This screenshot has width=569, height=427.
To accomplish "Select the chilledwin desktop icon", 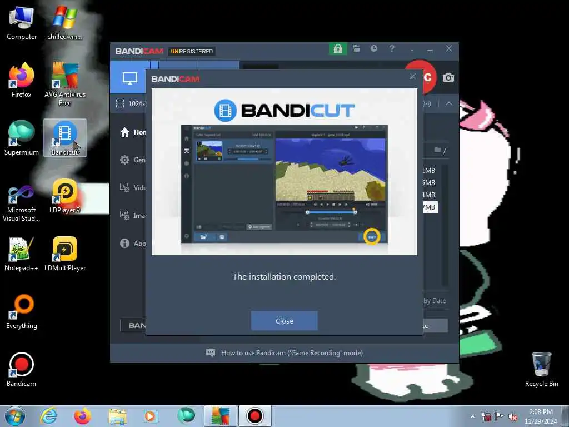I will pos(65,22).
